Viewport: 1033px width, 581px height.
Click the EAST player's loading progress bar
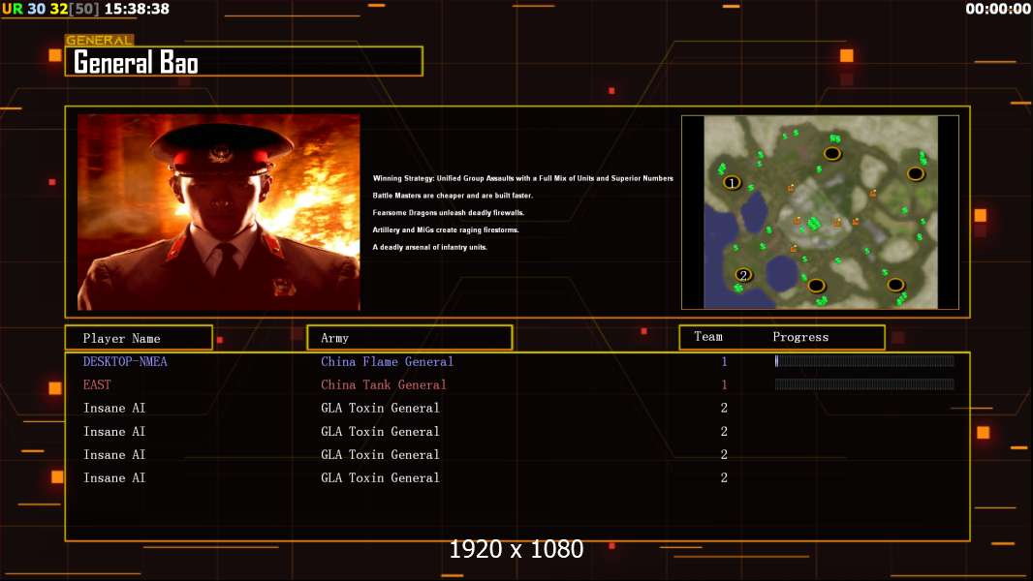coord(864,384)
